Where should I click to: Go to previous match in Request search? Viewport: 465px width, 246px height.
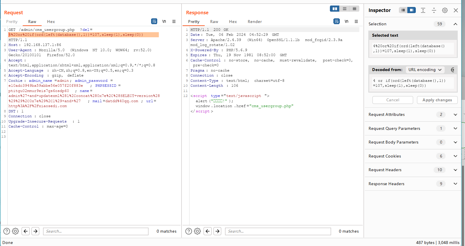[x=26, y=231]
